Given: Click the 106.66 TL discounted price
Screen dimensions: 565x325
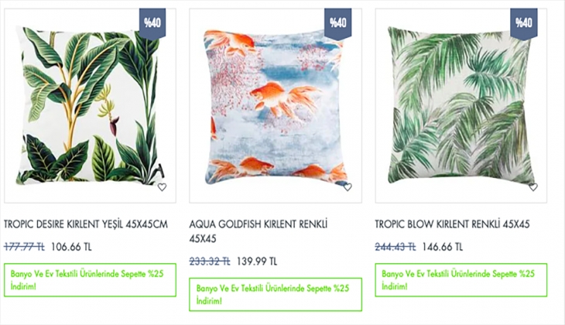Looking at the screenshot, I should [71, 247].
